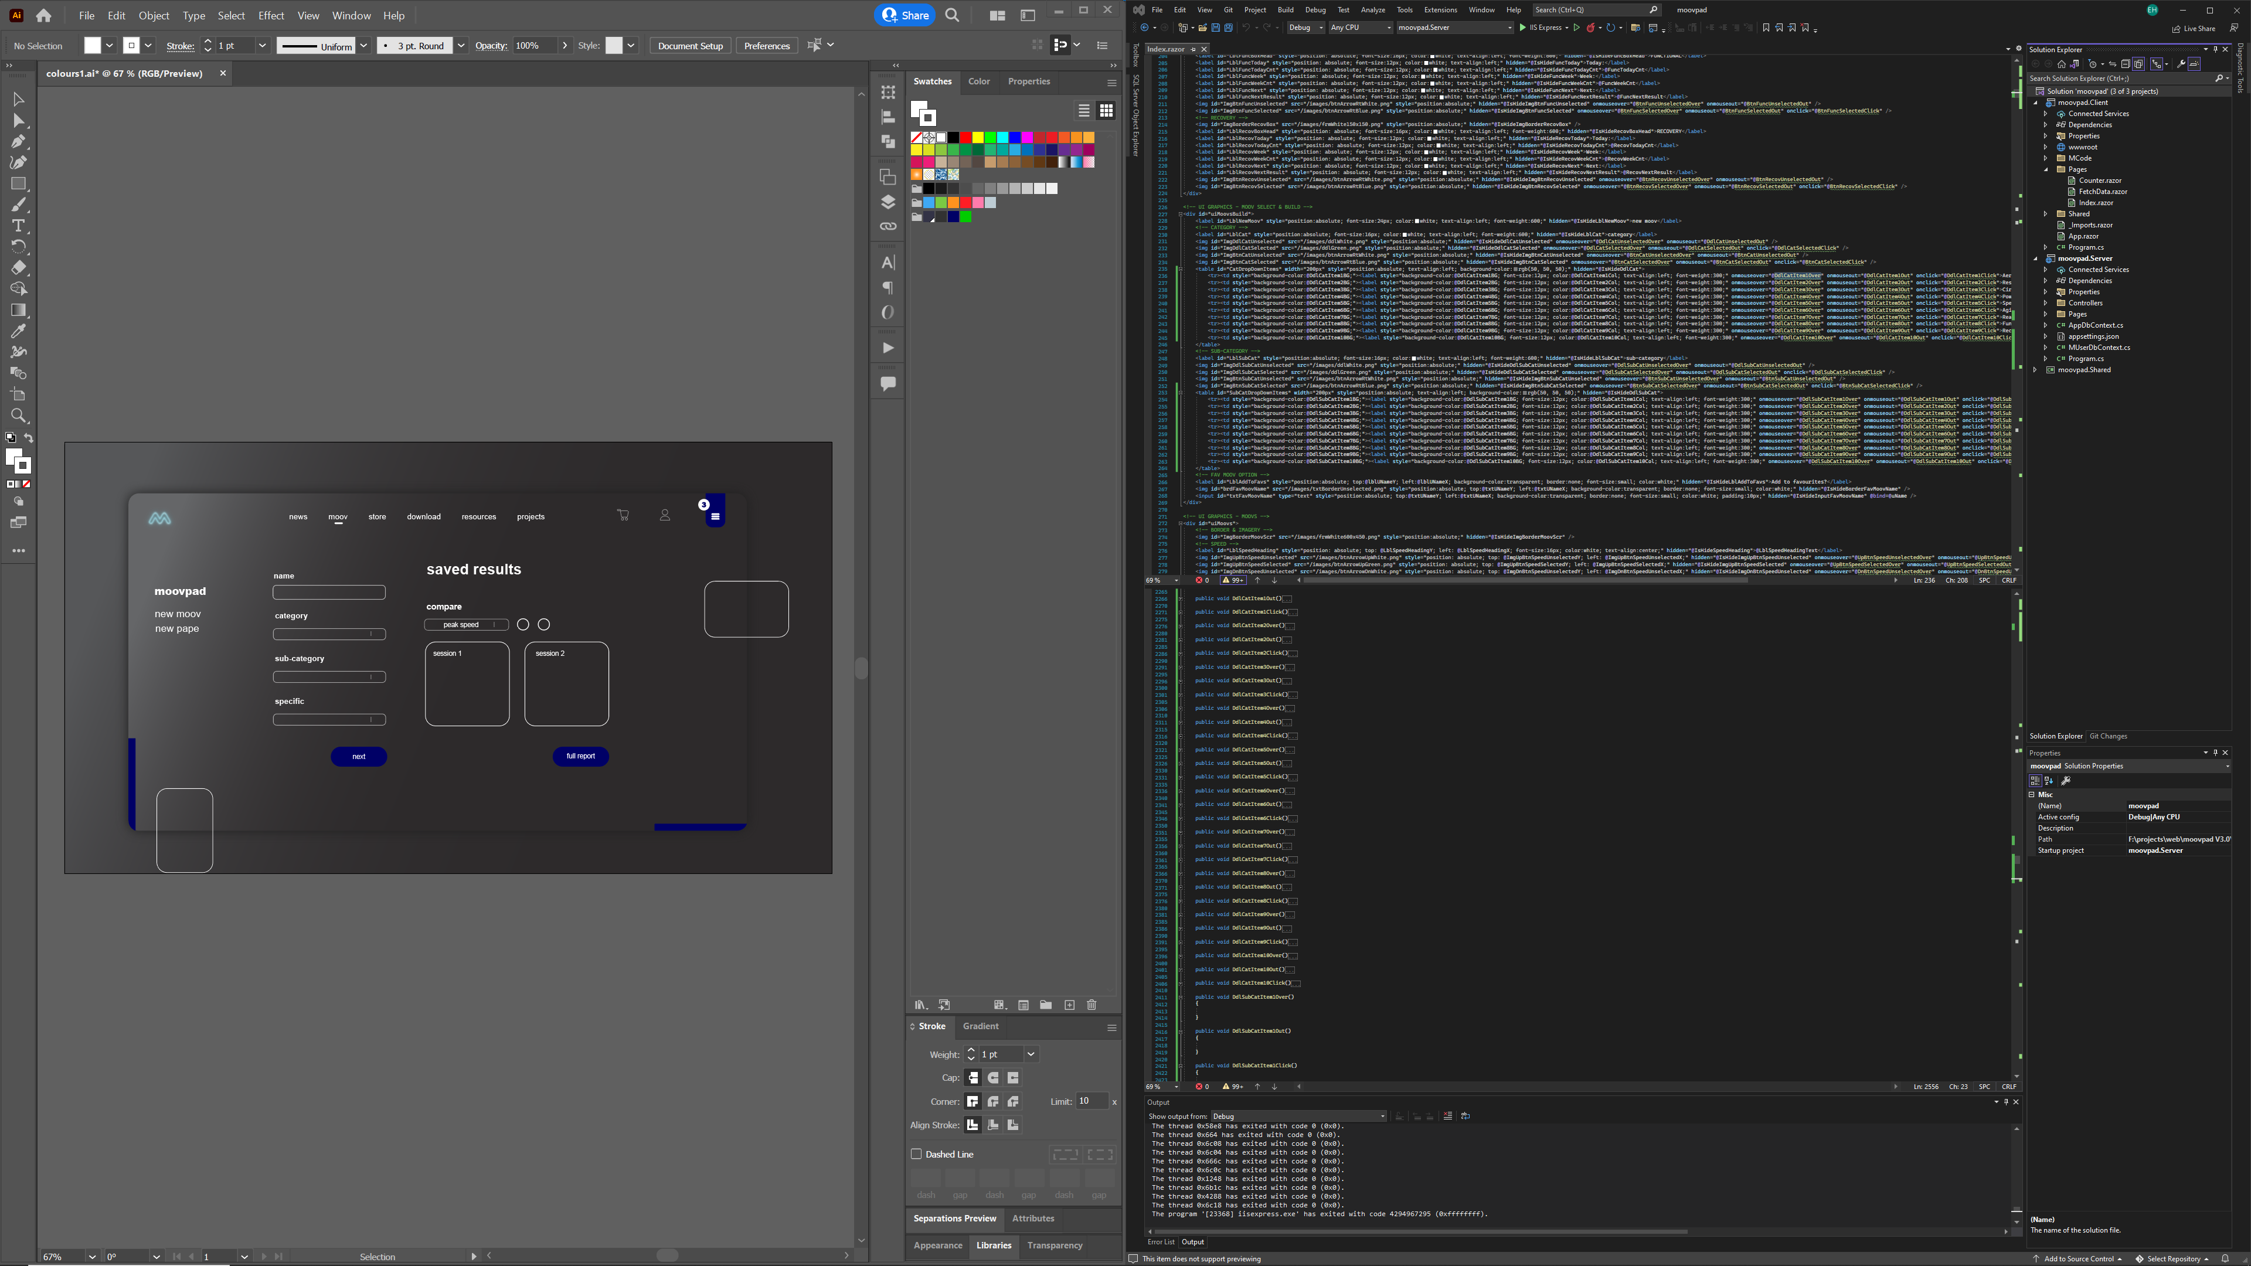Align stroke to inside
Viewport: 2251px width, 1266px height.
click(994, 1125)
